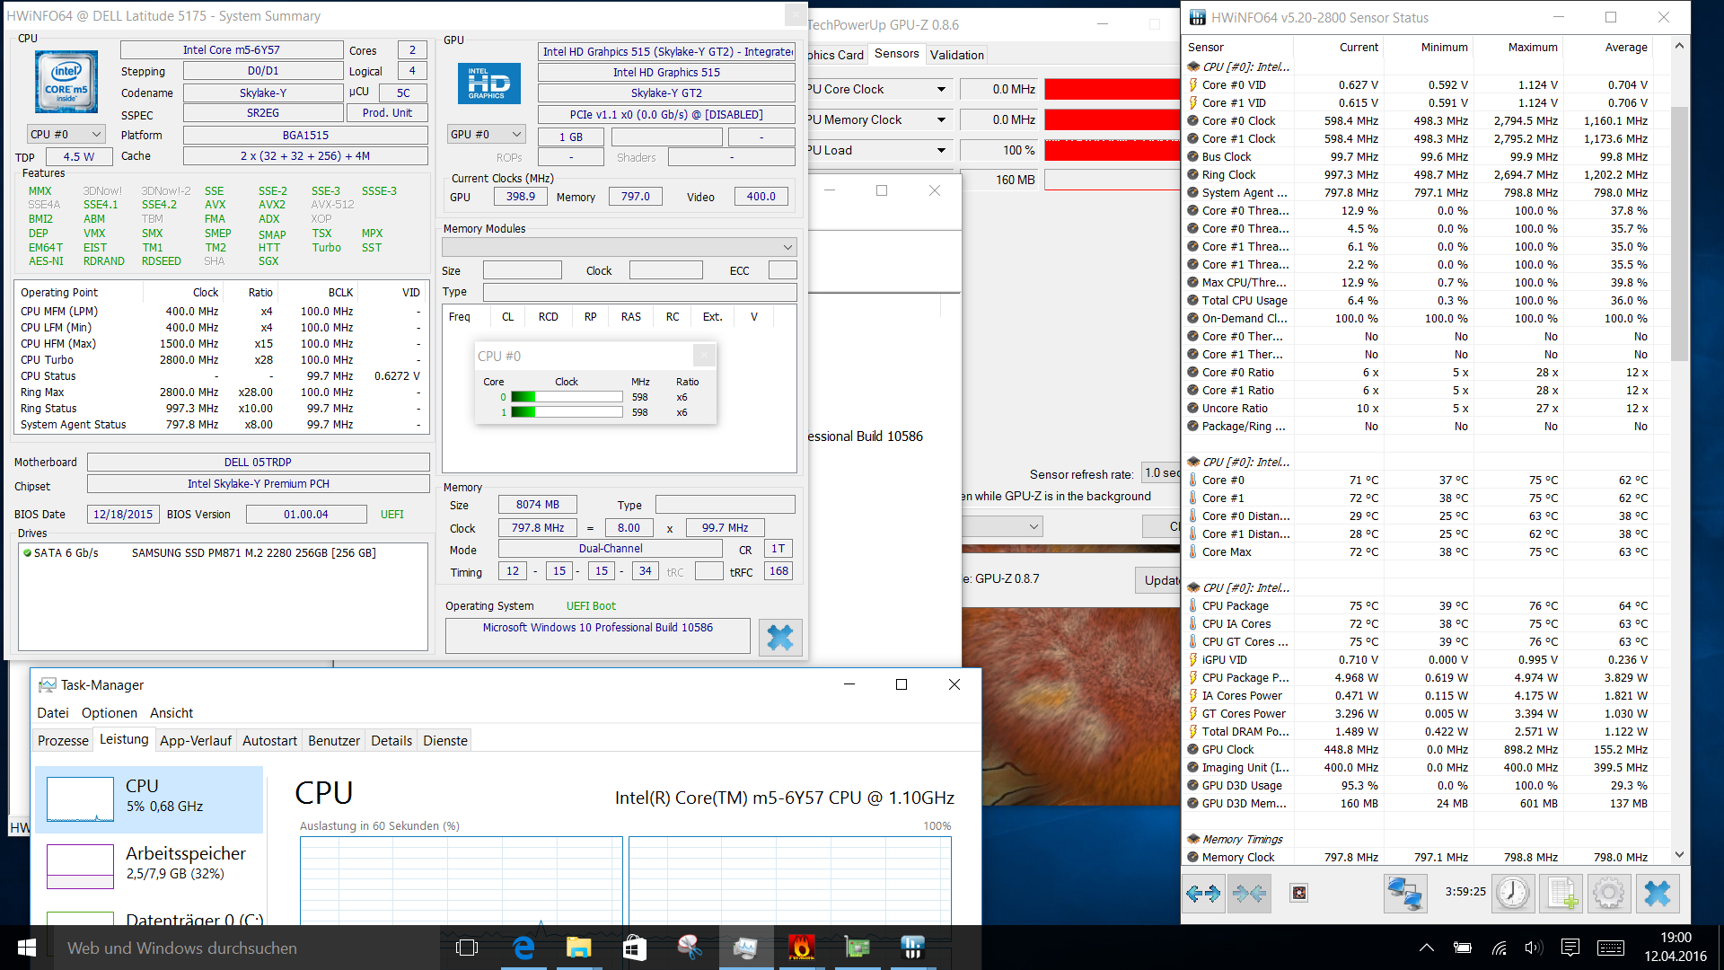Open sensor settings gear icon
This screenshot has height=970, width=1724.
1608,893
